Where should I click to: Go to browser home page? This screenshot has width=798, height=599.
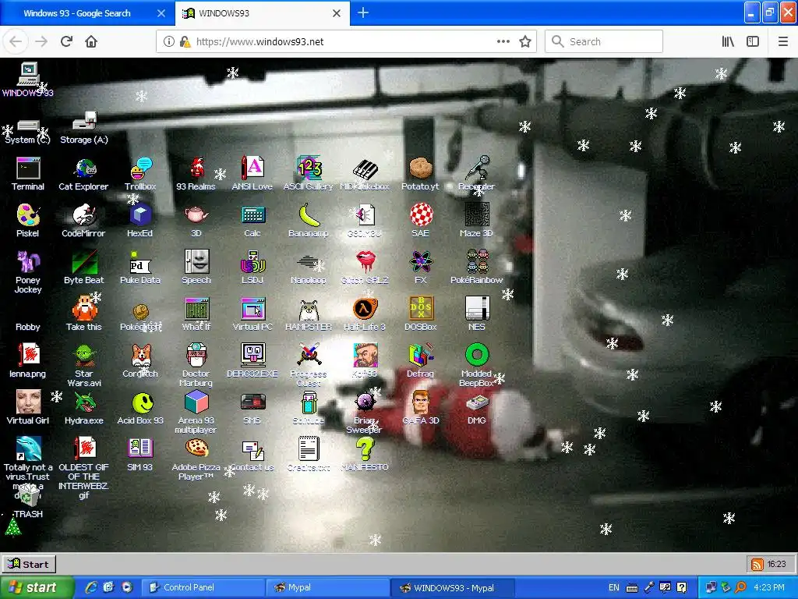click(91, 41)
